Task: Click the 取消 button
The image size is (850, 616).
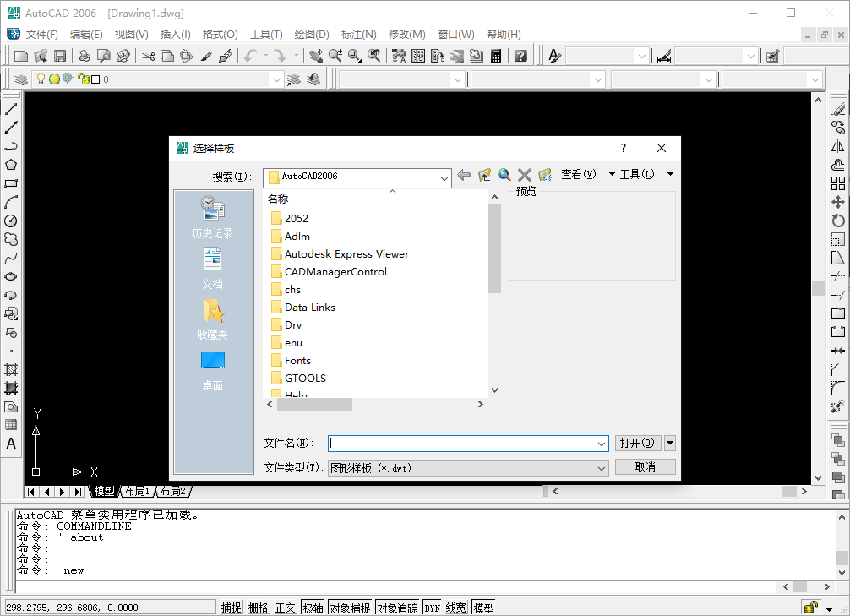Action: [645, 466]
